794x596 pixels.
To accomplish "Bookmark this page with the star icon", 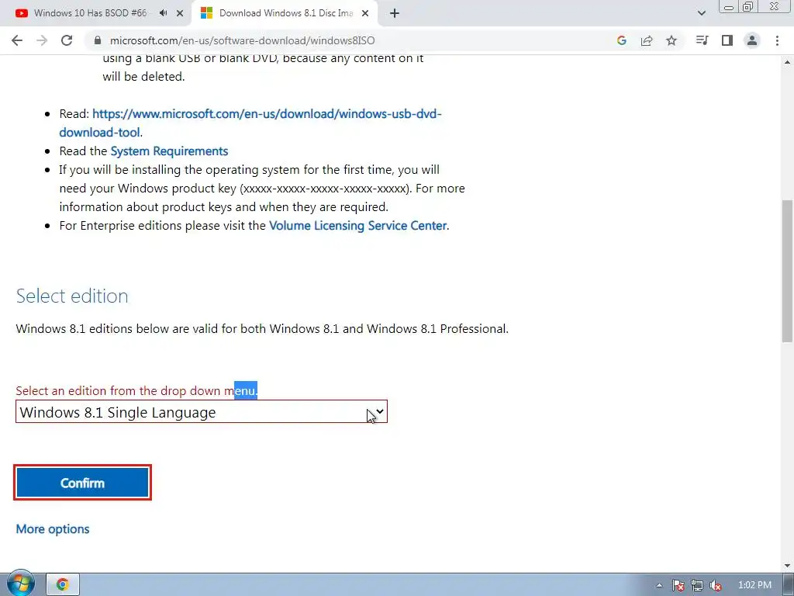I will click(x=671, y=40).
